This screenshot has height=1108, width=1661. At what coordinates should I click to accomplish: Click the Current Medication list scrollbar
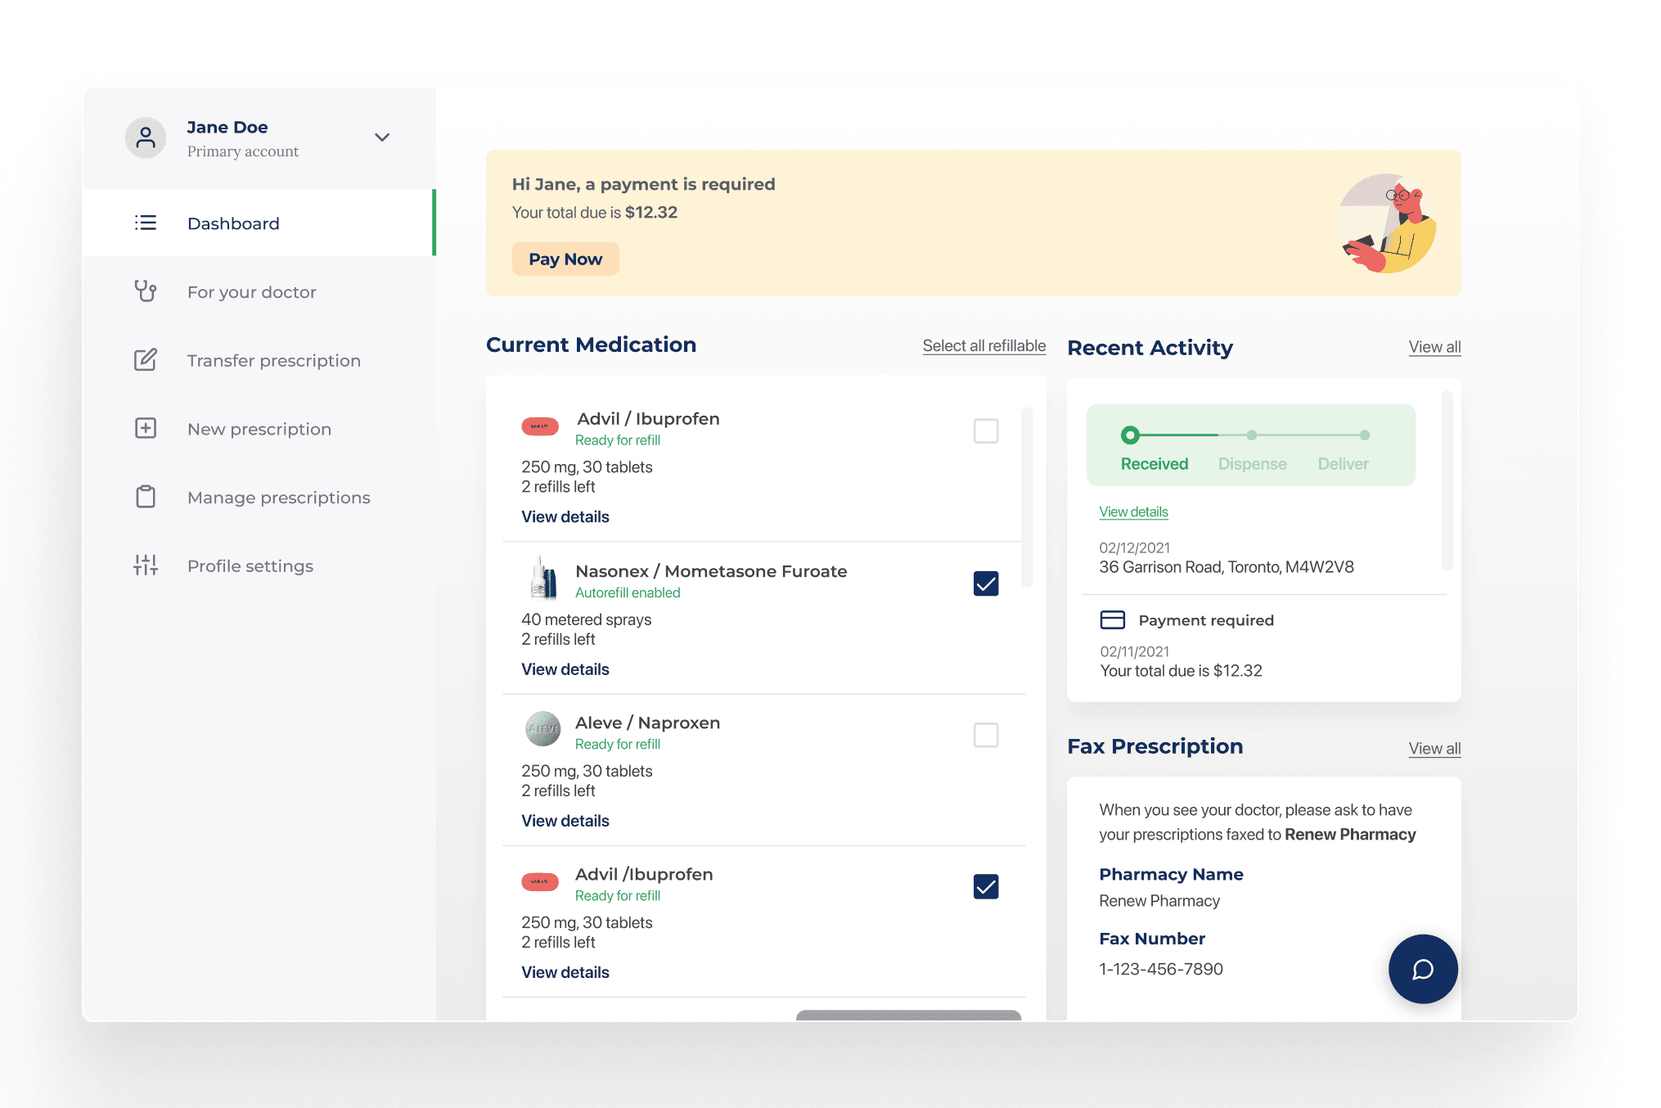[x=1026, y=498]
